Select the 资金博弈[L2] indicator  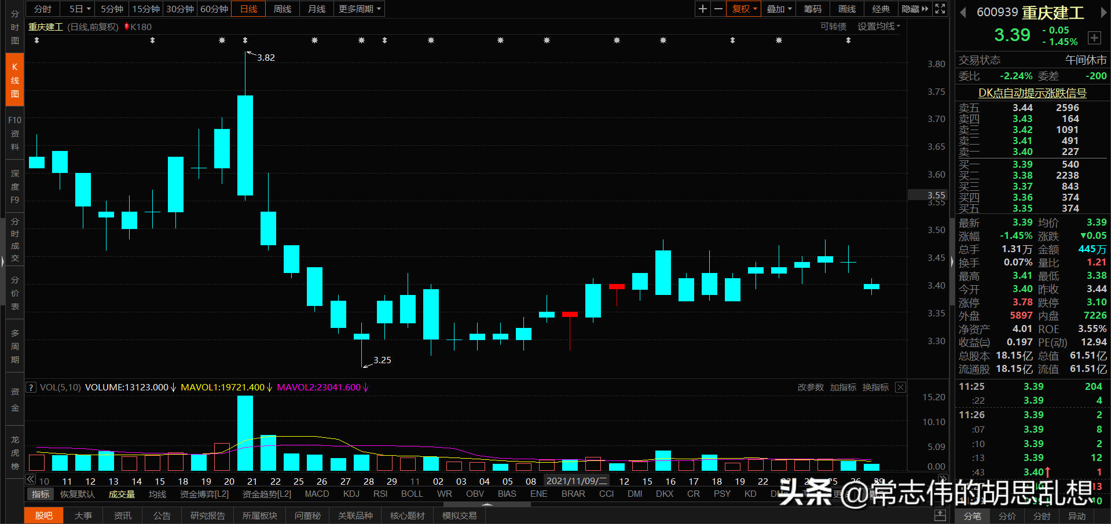(x=204, y=494)
